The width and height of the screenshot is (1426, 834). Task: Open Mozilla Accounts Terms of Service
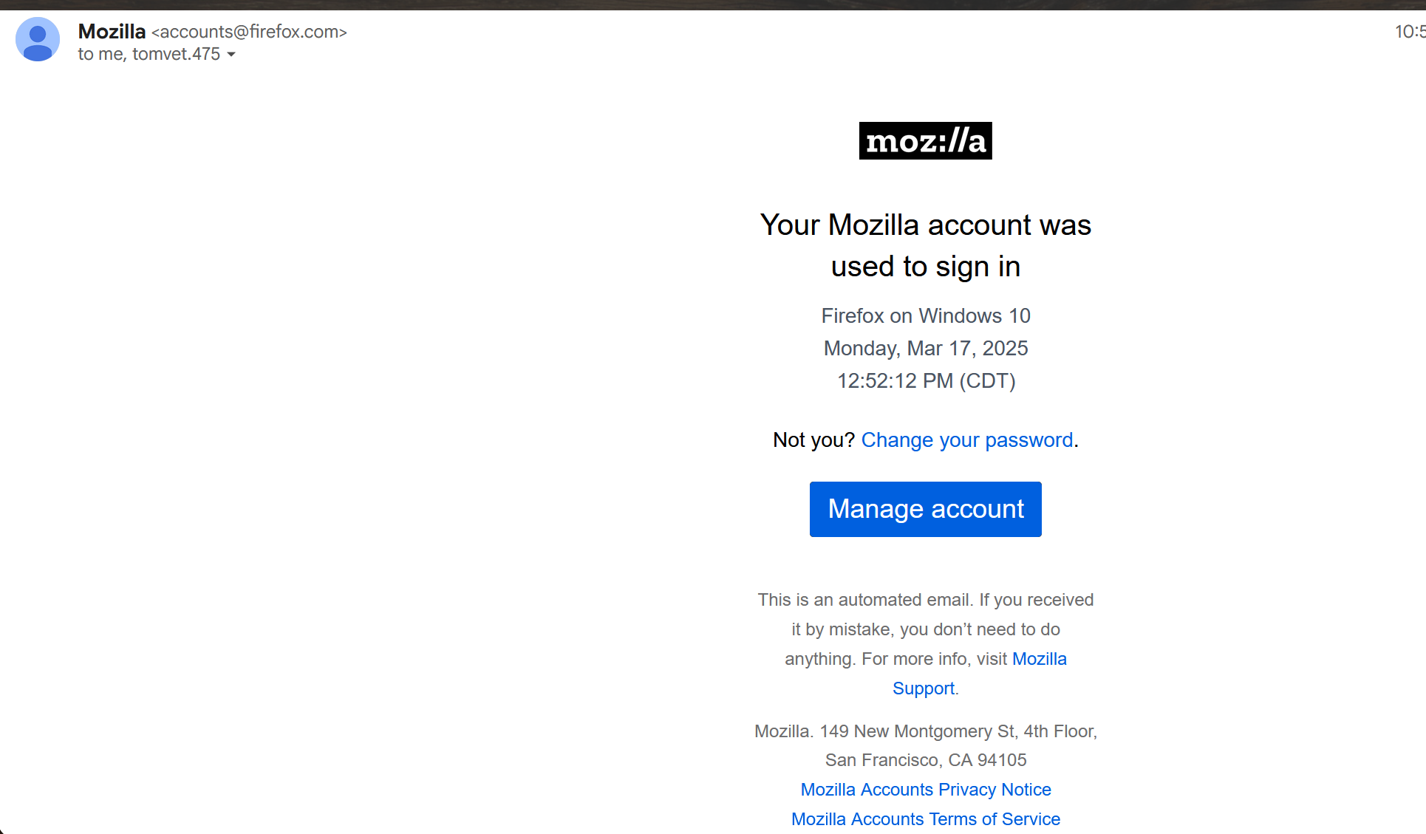point(925,819)
